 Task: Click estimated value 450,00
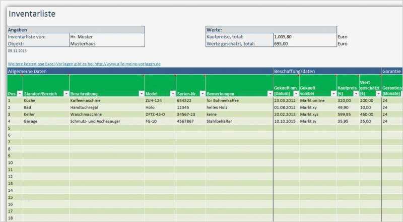[x=370, y=115]
